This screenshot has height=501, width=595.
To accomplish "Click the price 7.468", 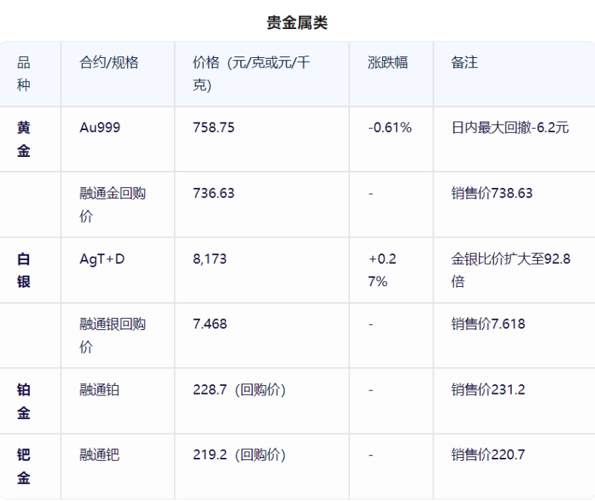I will click(210, 324).
